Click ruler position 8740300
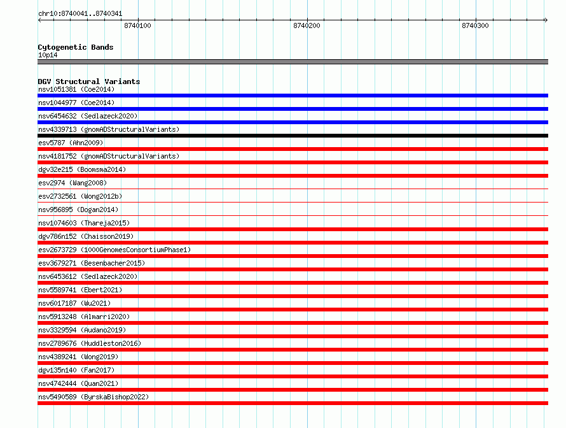The height and width of the screenshot is (428, 566). pyautogui.click(x=475, y=25)
